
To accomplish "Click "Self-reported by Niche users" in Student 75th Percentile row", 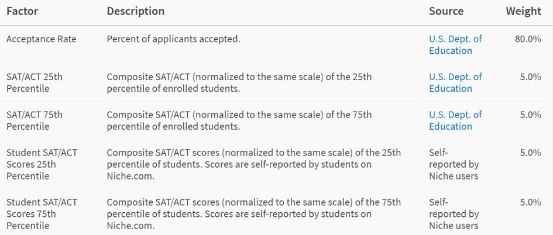I will click(x=454, y=214).
